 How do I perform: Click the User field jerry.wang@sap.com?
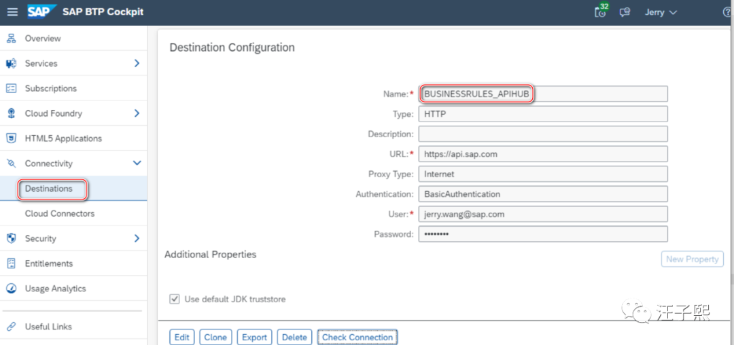(543, 214)
